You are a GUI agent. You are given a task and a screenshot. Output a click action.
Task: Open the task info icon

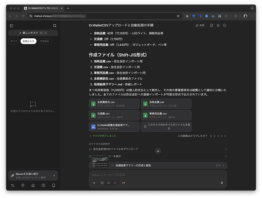225,25
